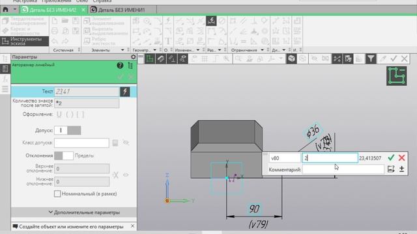The height and width of the screenshot is (234, 417).
Task: Select Инструменты эскиза toolset
Action: point(25,41)
